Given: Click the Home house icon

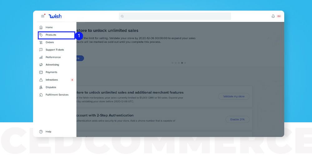Looking at the screenshot, I should click(x=41, y=27).
